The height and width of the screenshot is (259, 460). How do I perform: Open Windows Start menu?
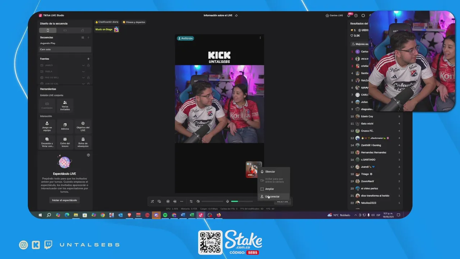(x=40, y=215)
